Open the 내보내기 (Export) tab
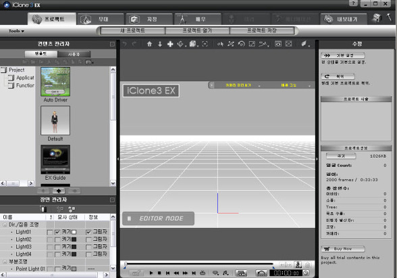This screenshot has height=278, width=397. click(x=343, y=19)
